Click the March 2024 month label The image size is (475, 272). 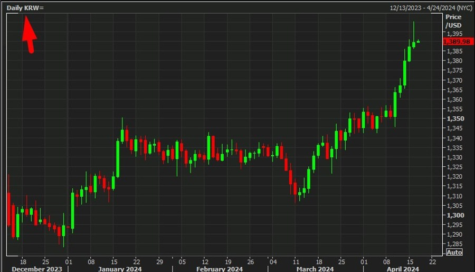click(315, 269)
